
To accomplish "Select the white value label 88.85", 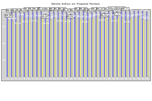I will coord(64,15).
